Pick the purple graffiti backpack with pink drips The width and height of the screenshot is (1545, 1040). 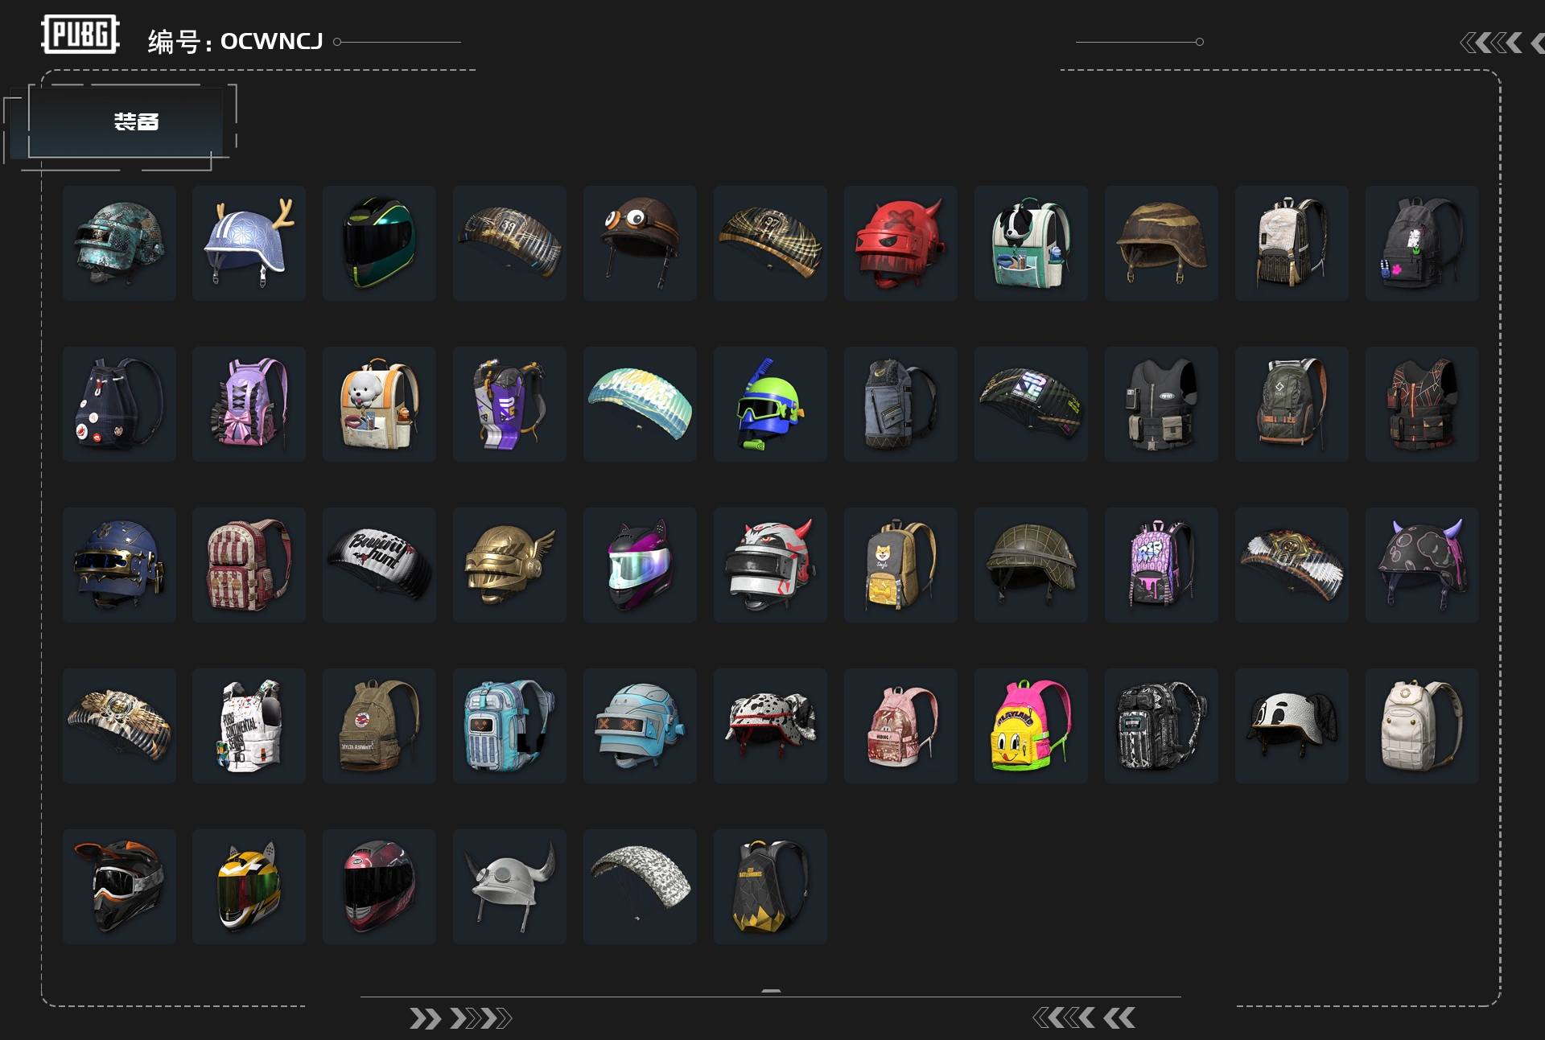tap(1162, 565)
